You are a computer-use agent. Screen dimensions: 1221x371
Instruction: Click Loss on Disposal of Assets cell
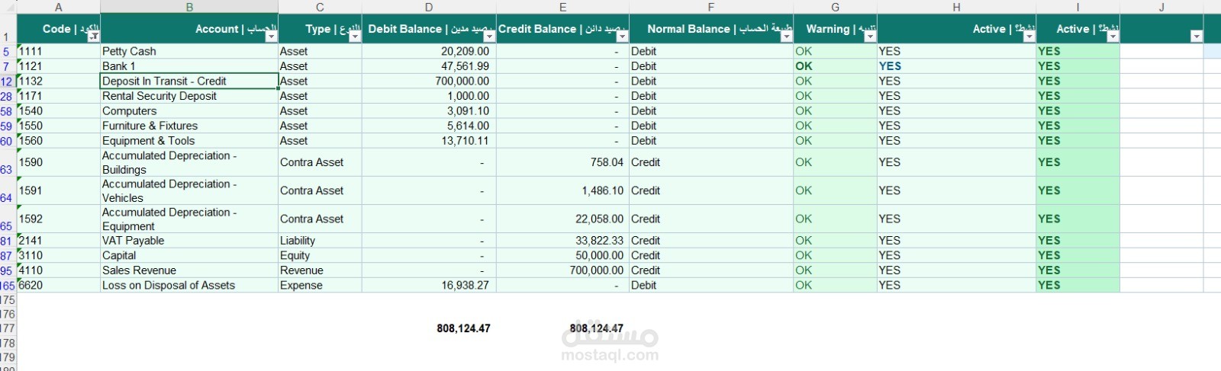[189, 285]
